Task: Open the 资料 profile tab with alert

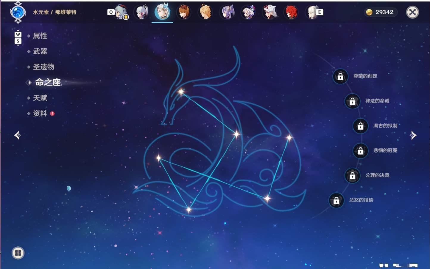Action: click(x=40, y=114)
